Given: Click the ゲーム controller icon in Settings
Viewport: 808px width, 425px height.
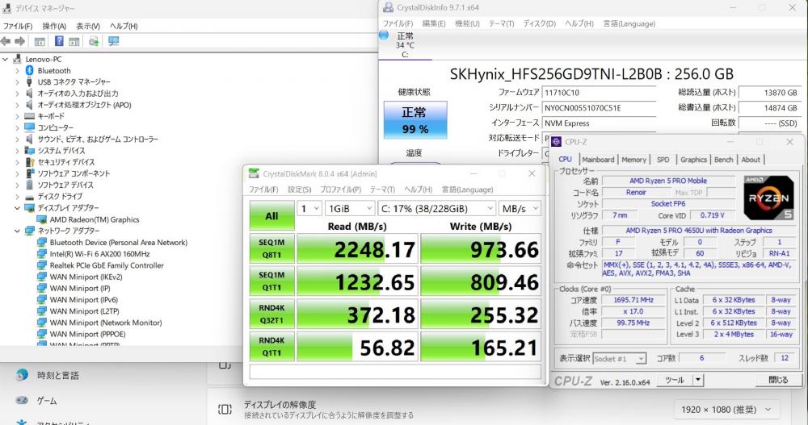Looking at the screenshot, I should (x=22, y=400).
